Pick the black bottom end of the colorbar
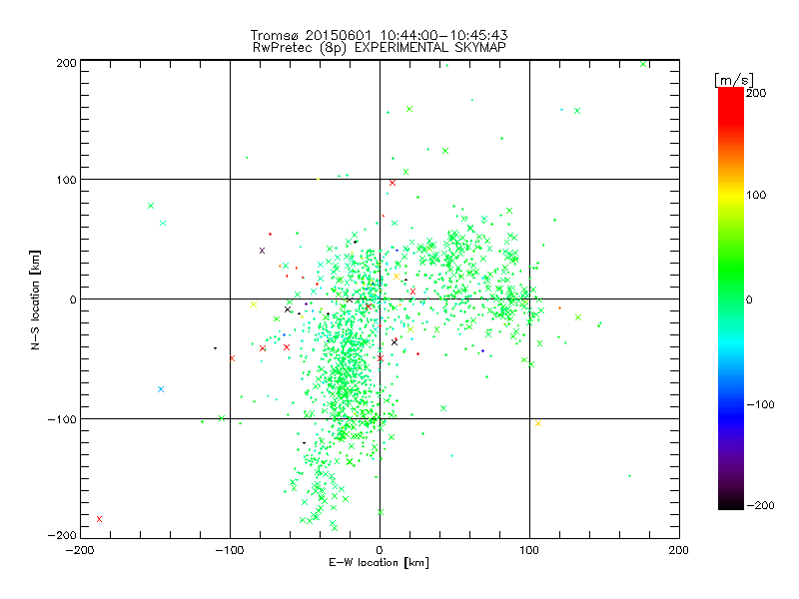799x599 pixels. coord(731,502)
